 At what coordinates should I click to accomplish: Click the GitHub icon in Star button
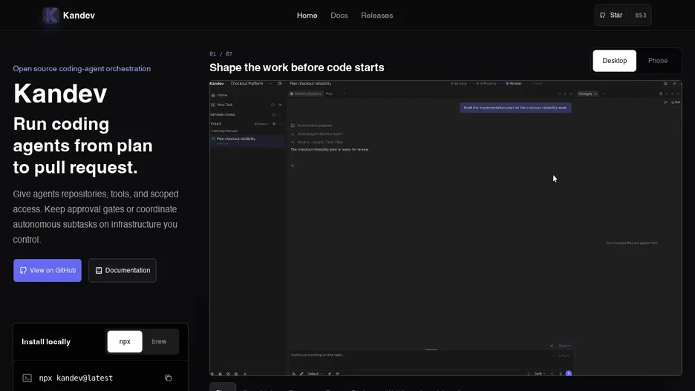(602, 15)
